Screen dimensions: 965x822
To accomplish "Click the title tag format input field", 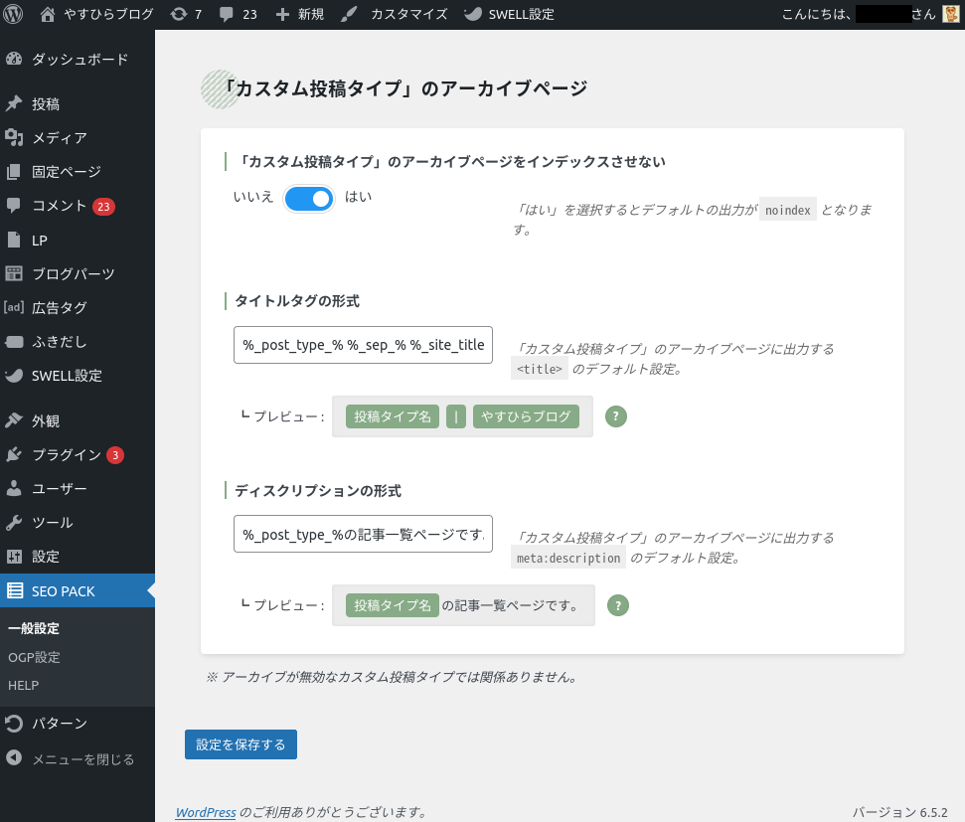I will coord(363,345).
